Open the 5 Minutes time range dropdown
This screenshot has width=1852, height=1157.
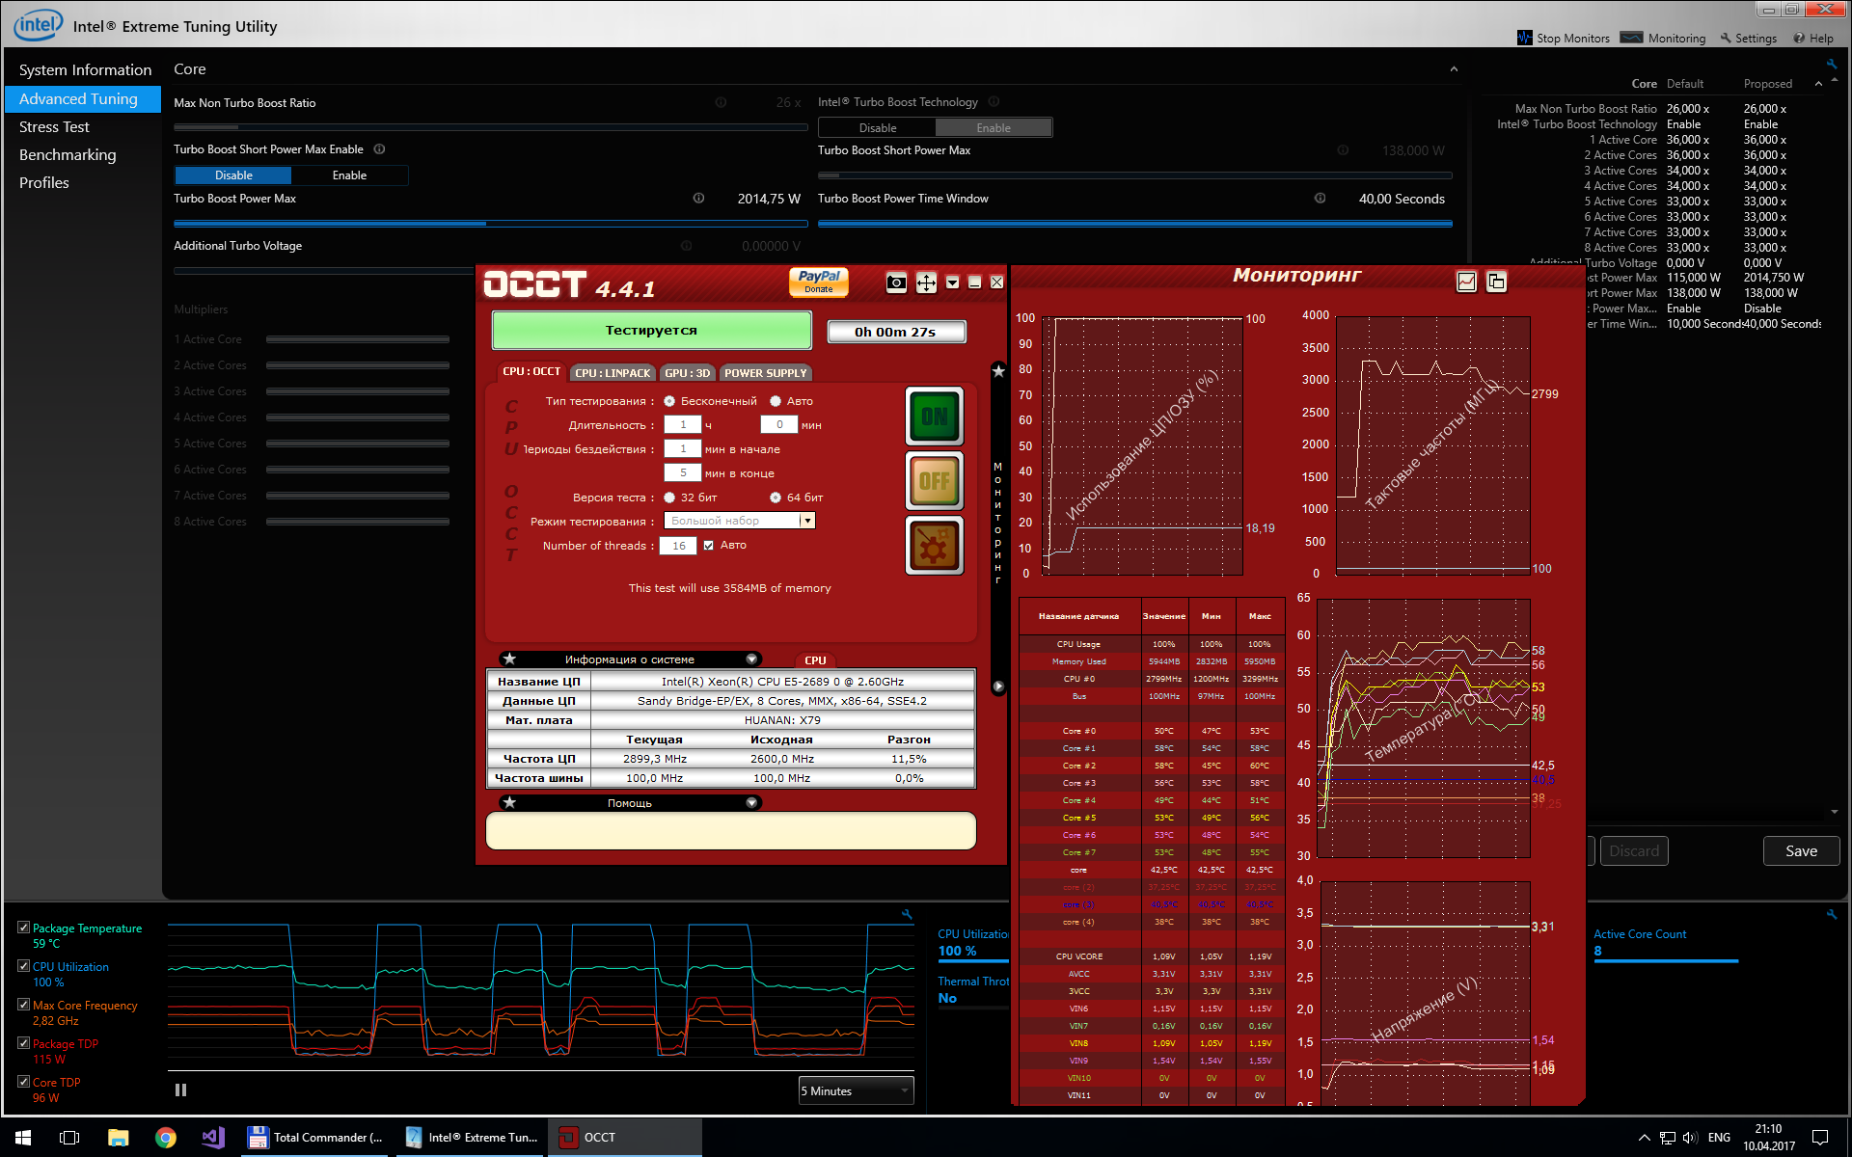(x=856, y=1090)
